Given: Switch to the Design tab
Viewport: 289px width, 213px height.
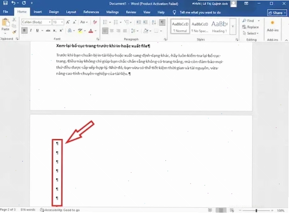Looking at the screenshot, I should pos(54,12).
